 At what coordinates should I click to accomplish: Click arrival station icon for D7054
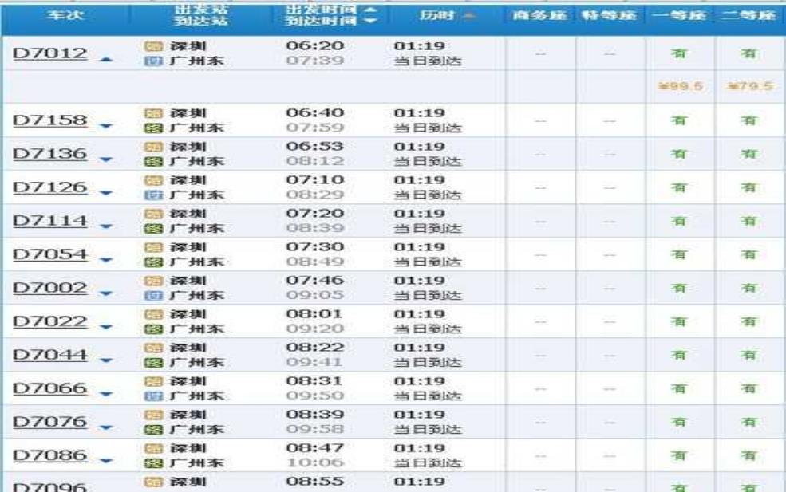[153, 262]
